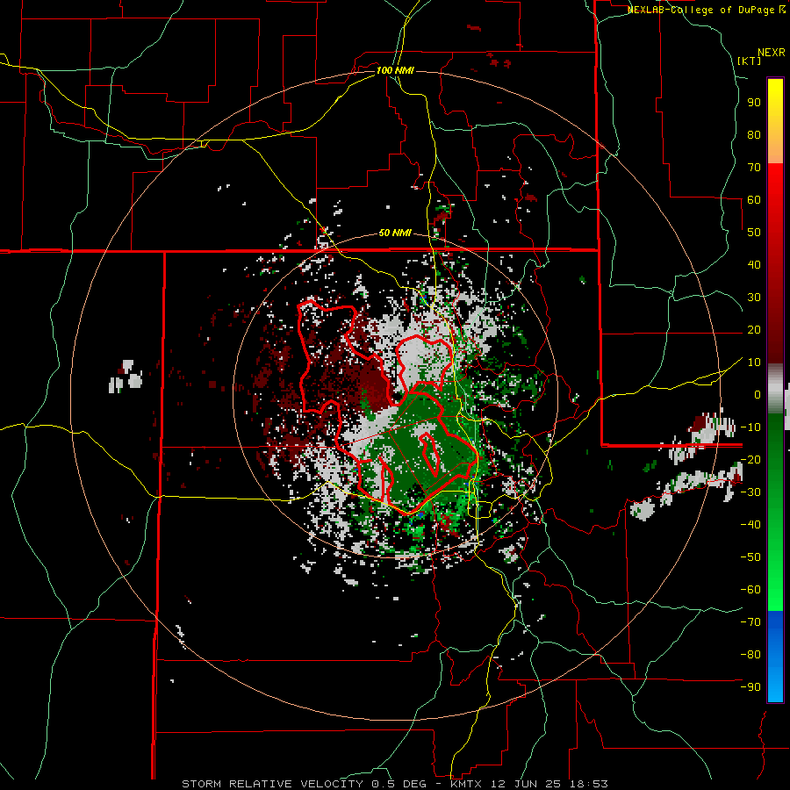Select the -20 value on the velocity scale
The height and width of the screenshot is (790, 790).
click(x=750, y=459)
